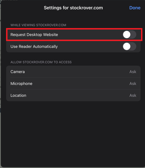Click the 'WHILE VIEWING STOCKROVER.COM' header
This screenshot has height=168, width=145.
(x=38, y=25)
